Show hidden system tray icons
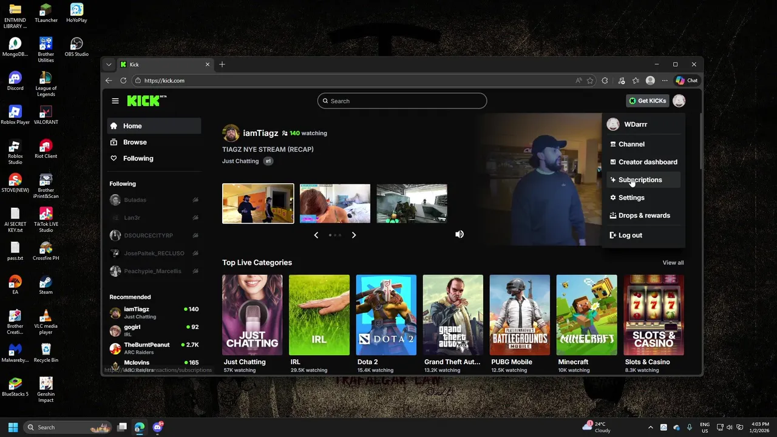 pos(651,427)
